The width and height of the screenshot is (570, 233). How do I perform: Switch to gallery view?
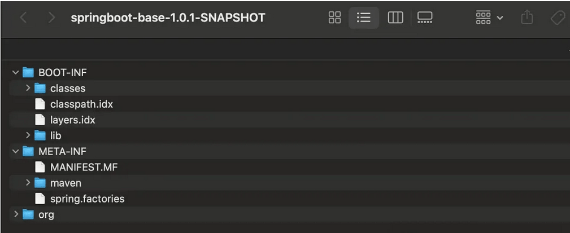(x=425, y=18)
